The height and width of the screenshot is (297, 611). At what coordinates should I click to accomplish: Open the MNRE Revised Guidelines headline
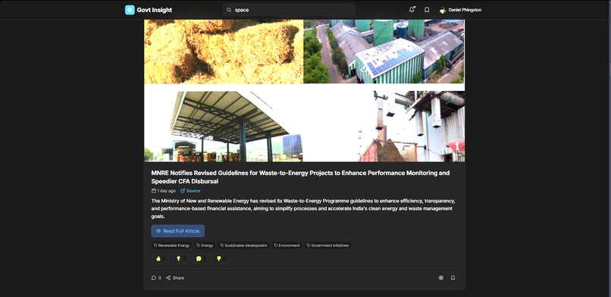tap(300, 177)
